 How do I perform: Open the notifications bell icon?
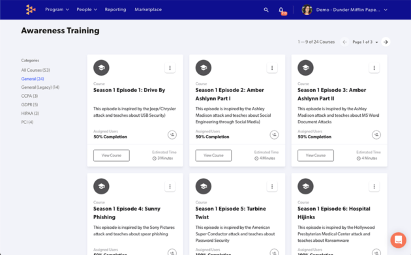coord(281,10)
